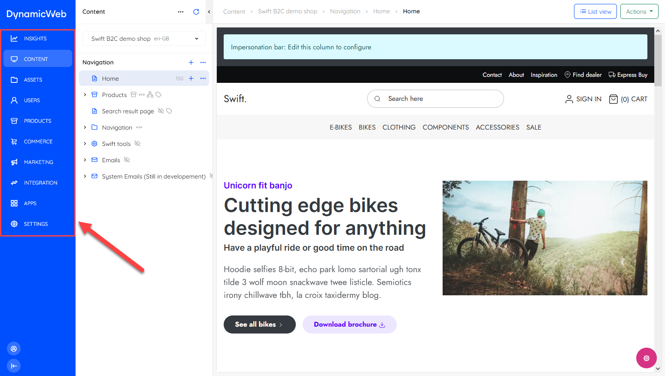Click the Settings gear icon in sidebar
Image resolution: width=665 pixels, height=376 pixels.
pyautogui.click(x=14, y=224)
